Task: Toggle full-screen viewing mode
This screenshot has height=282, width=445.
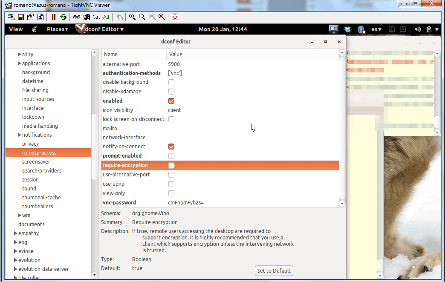Action: (175, 17)
